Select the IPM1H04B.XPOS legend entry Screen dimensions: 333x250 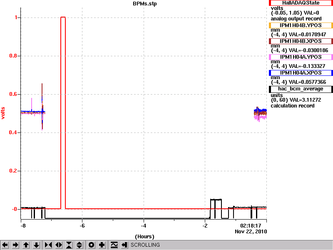[301, 41]
